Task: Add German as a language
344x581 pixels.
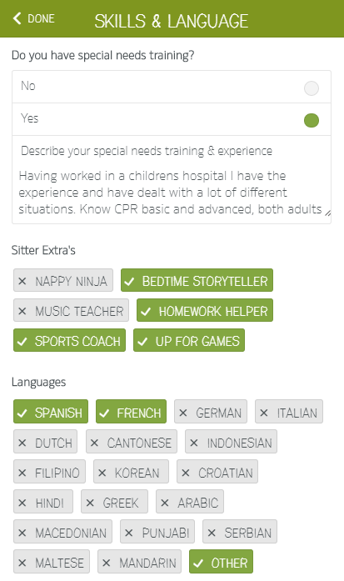Action: pyautogui.click(x=211, y=412)
